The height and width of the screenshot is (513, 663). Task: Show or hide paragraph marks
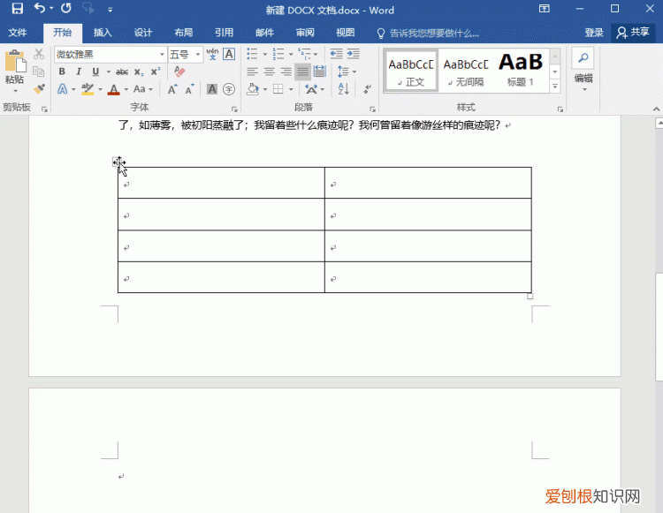coord(367,89)
